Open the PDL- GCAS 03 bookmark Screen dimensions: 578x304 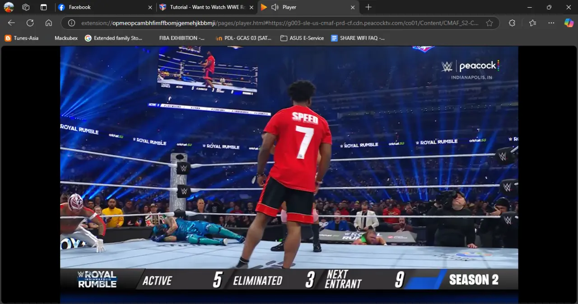click(x=243, y=38)
